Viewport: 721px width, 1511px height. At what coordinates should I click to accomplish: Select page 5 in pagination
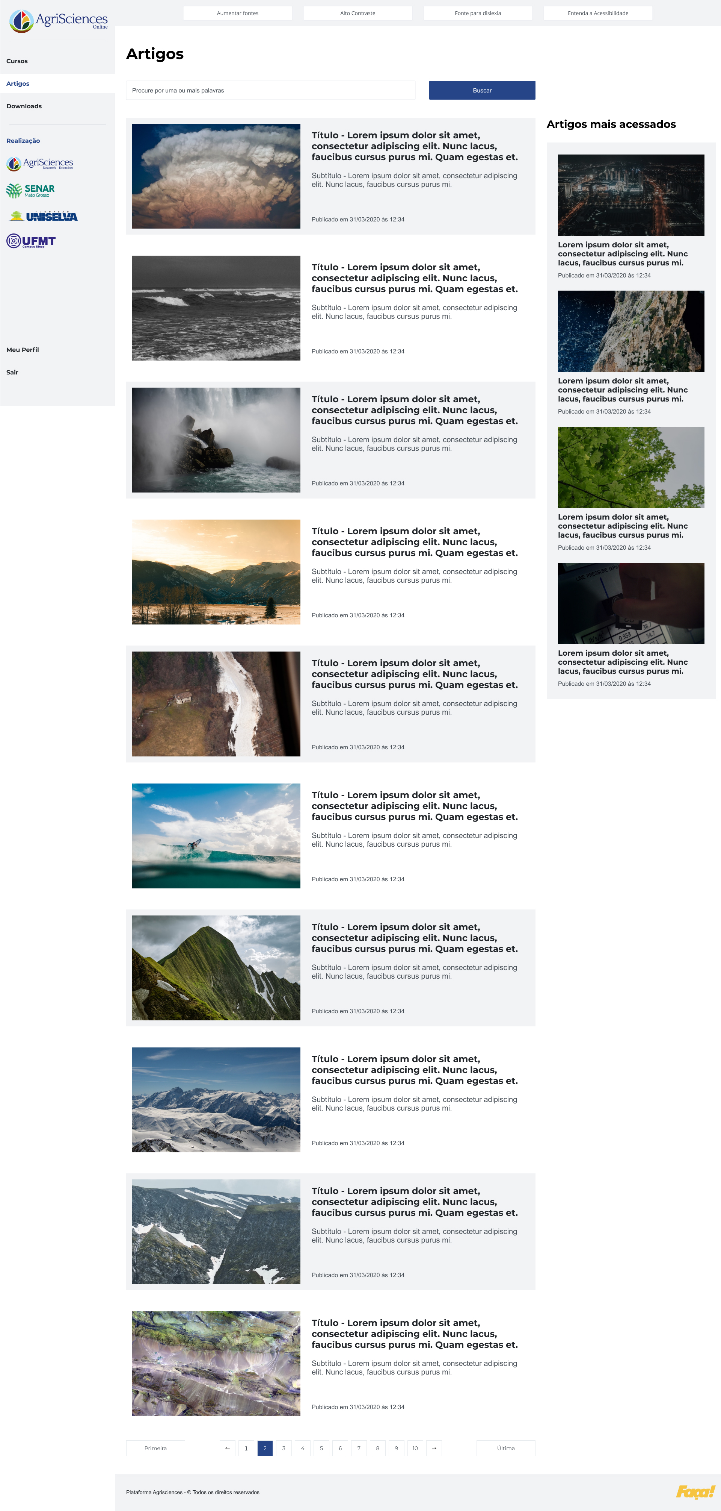click(321, 1448)
